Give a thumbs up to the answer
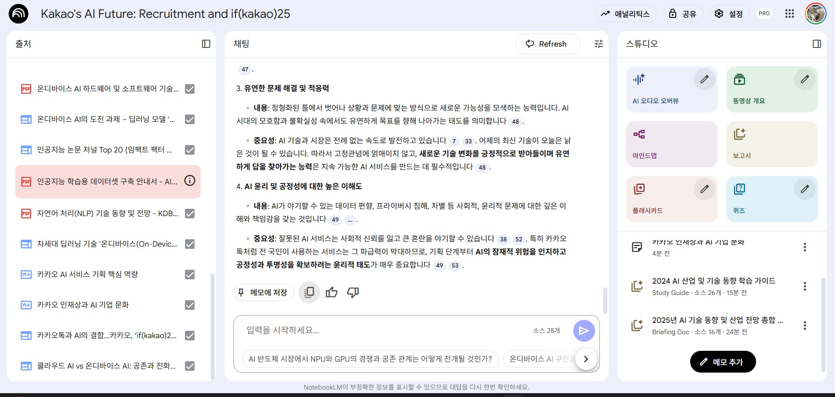835x397 pixels. coord(332,292)
